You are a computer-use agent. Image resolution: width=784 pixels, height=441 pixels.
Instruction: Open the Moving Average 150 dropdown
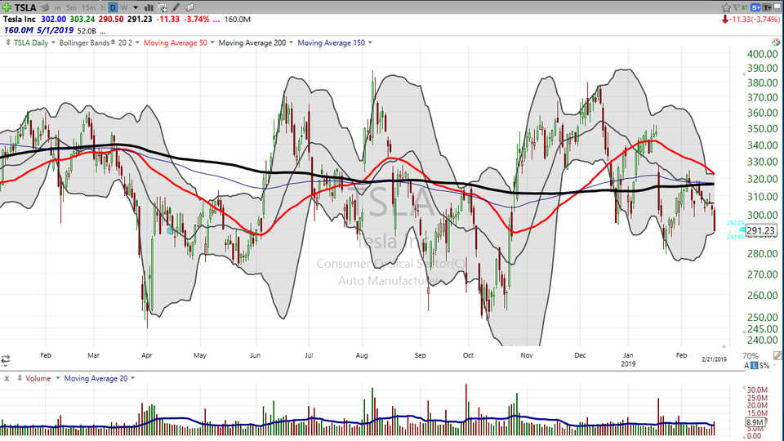(x=370, y=42)
